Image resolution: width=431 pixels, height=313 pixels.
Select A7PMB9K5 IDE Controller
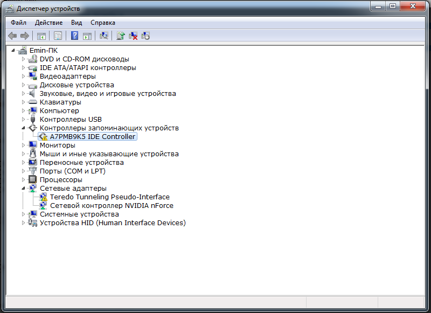[x=93, y=137]
